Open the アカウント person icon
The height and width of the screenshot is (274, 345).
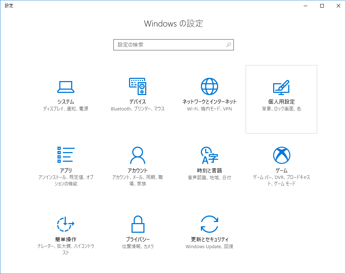138,155
